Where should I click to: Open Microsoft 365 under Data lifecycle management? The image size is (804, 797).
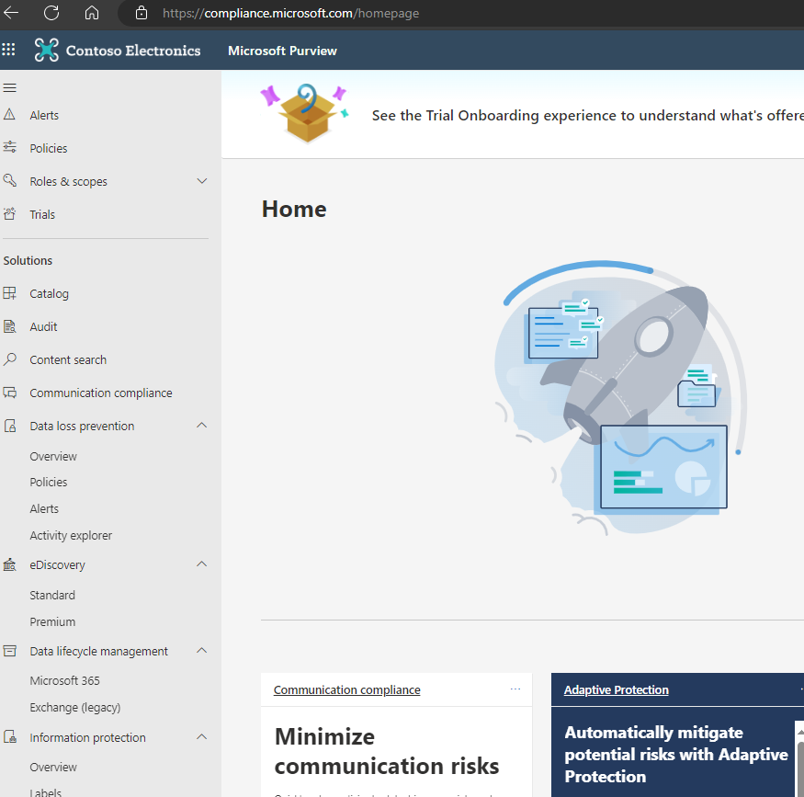click(64, 680)
